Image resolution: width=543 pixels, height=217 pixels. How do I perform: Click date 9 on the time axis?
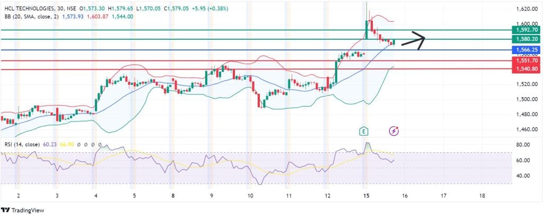point(211,196)
